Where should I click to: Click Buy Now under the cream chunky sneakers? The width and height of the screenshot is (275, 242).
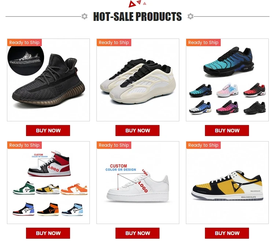(137, 131)
